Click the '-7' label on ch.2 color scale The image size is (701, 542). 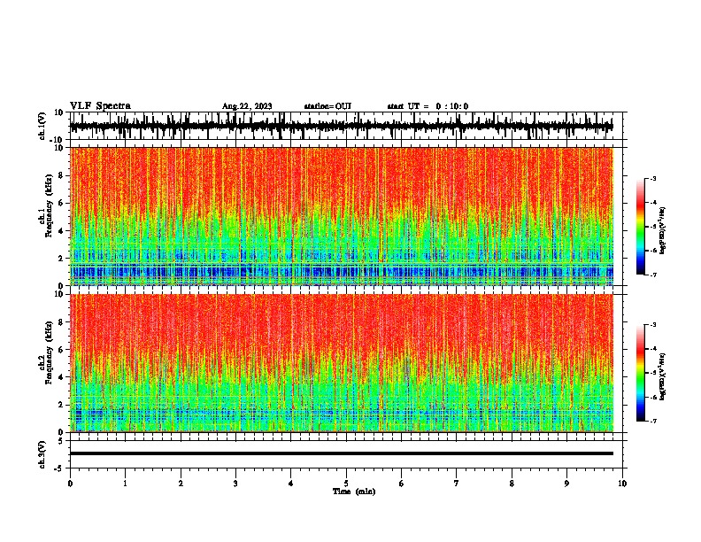pos(652,421)
